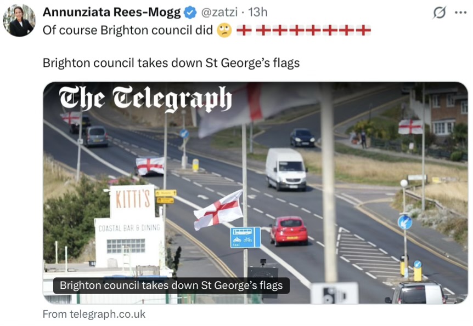
Task: Click the last England flag emoji in row
Action: click(x=363, y=30)
